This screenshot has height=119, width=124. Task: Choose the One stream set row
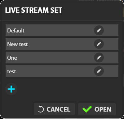pyautogui.click(x=62, y=57)
